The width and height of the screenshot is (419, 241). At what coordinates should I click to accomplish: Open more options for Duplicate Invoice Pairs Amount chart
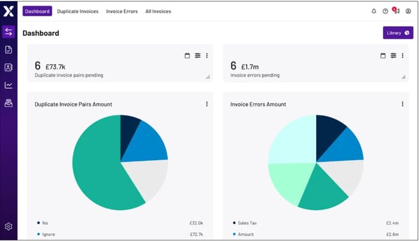click(x=207, y=104)
